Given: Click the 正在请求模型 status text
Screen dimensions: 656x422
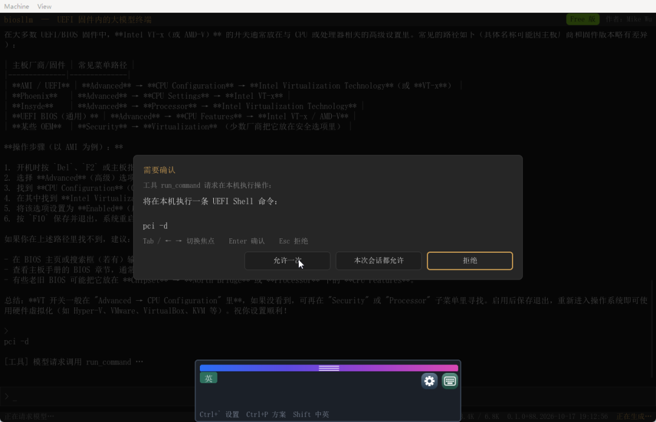Looking at the screenshot, I should pyautogui.click(x=29, y=416).
